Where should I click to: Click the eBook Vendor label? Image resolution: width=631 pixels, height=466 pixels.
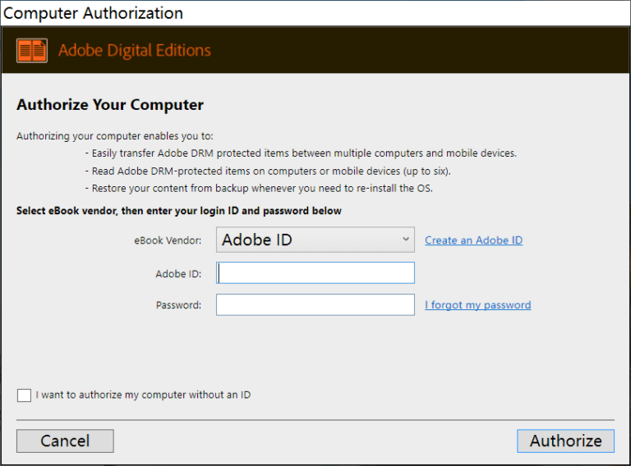[168, 240]
